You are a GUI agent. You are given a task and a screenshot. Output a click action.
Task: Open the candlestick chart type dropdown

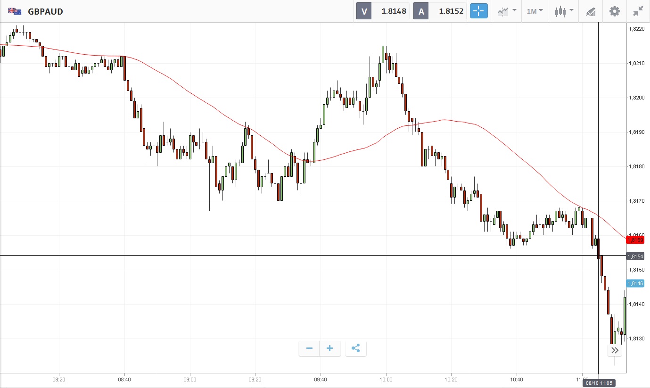coord(564,11)
